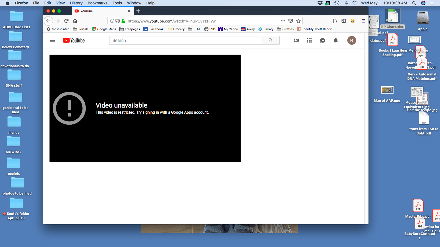Select the Apple hard drive icon

tap(423, 21)
